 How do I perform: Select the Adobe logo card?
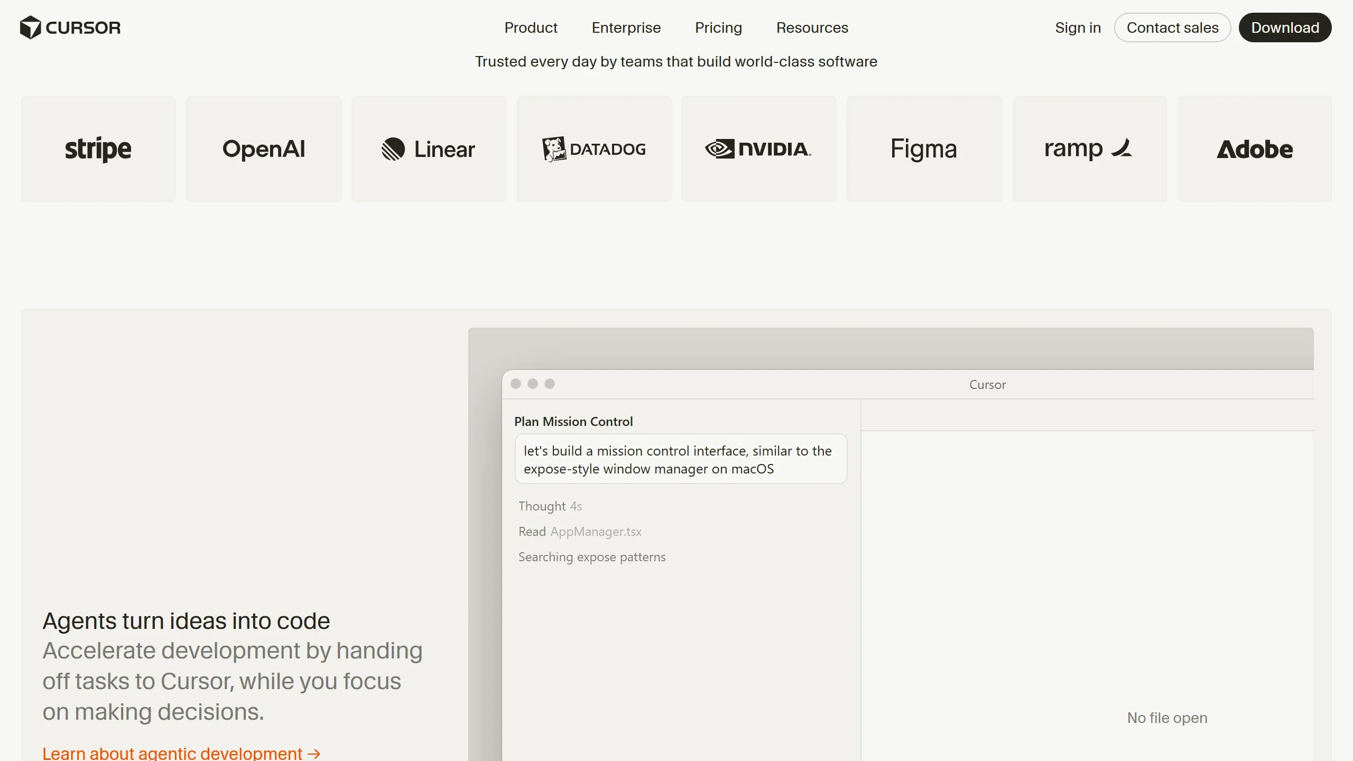pyautogui.click(x=1254, y=149)
